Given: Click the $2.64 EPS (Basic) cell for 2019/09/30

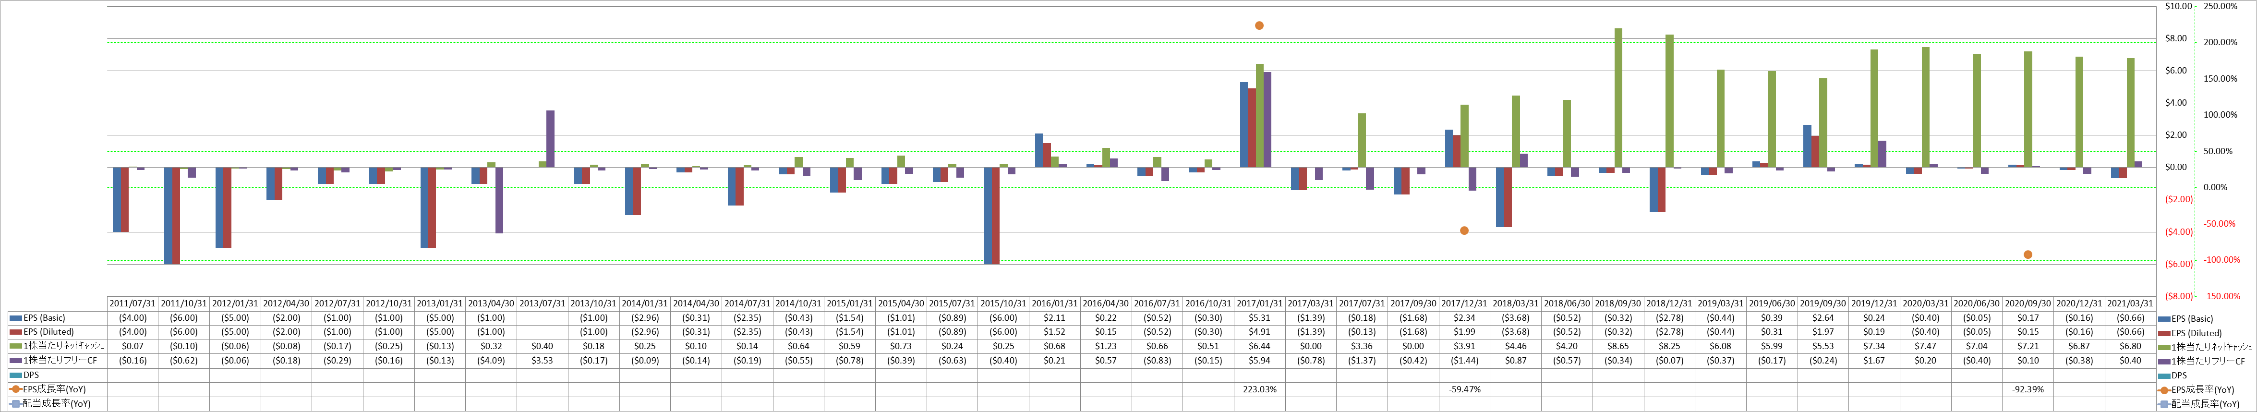Looking at the screenshot, I should [x=1822, y=318].
